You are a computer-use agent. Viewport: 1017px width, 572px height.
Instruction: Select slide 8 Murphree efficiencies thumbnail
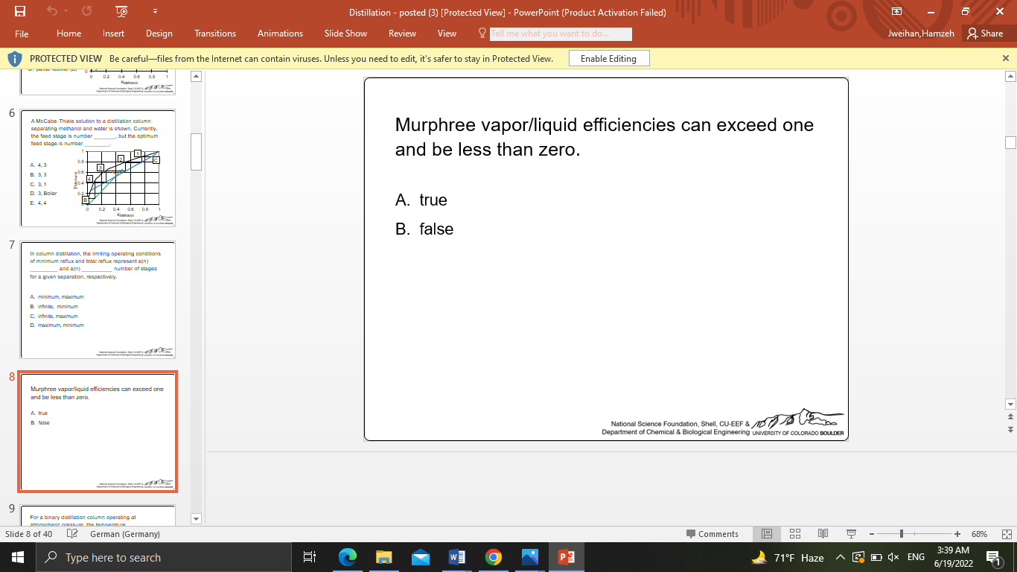tap(98, 432)
